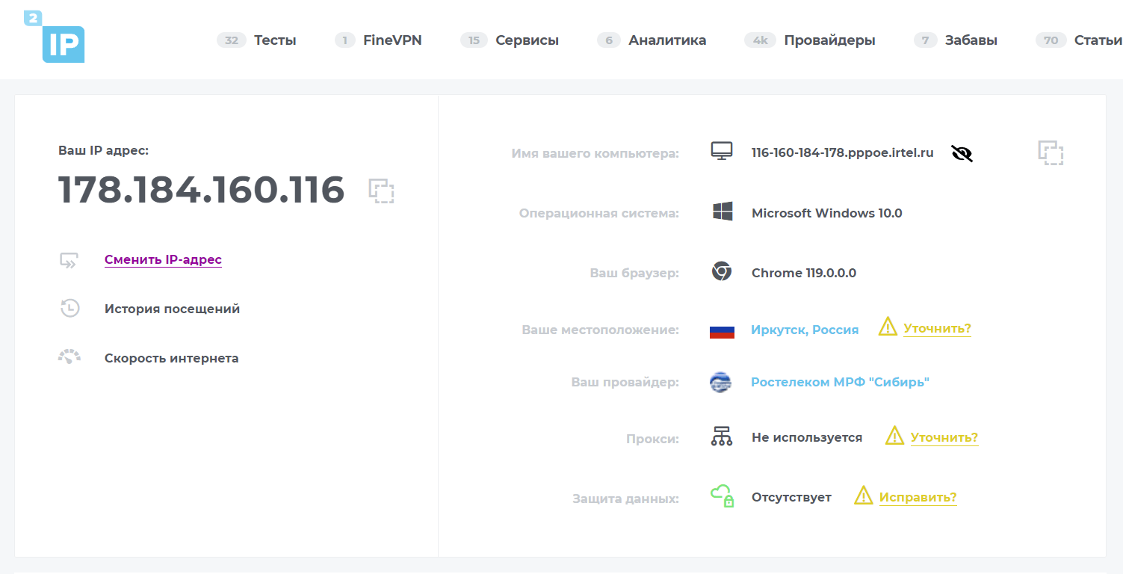This screenshot has width=1123, height=574.
Task: Hide the computer name with eye icon
Action: click(962, 153)
